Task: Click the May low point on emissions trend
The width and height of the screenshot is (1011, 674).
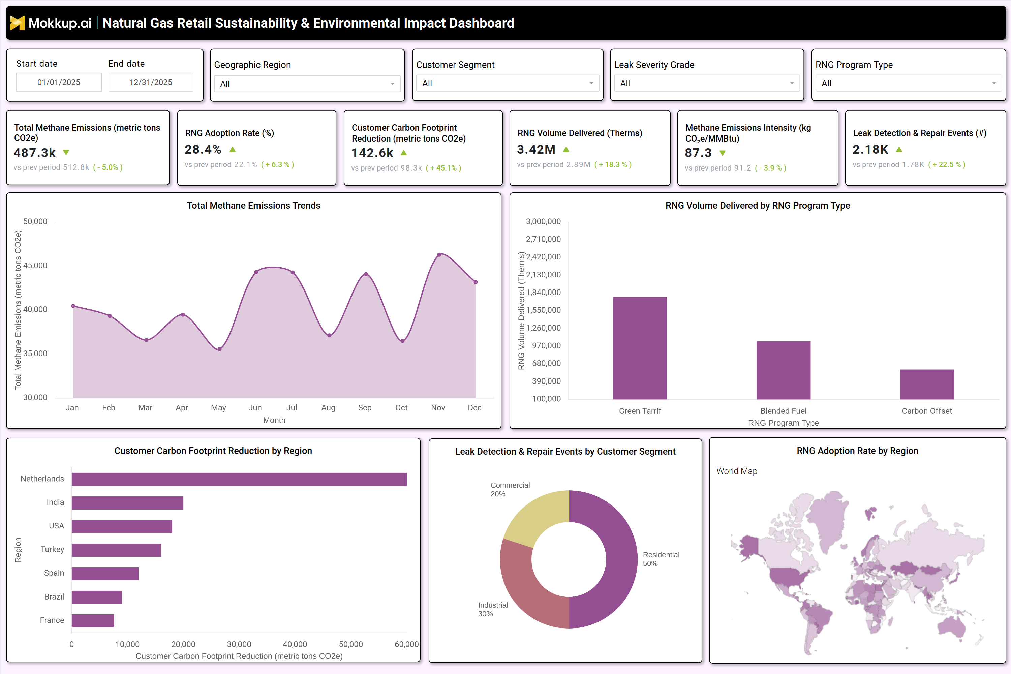Action: [x=219, y=349]
